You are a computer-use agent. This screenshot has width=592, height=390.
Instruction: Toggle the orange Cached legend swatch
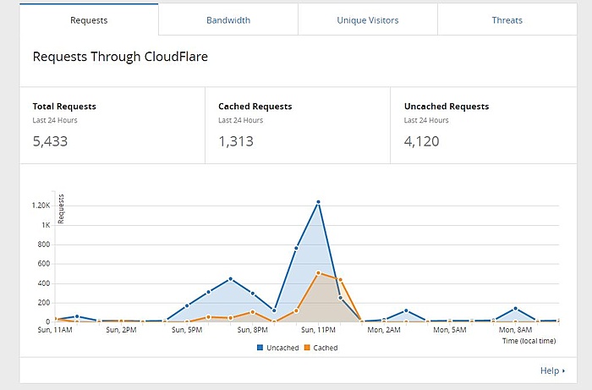(307, 348)
